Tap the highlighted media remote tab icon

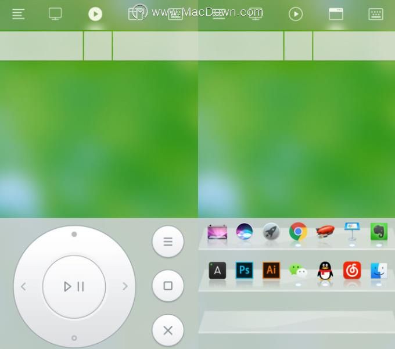pos(95,14)
